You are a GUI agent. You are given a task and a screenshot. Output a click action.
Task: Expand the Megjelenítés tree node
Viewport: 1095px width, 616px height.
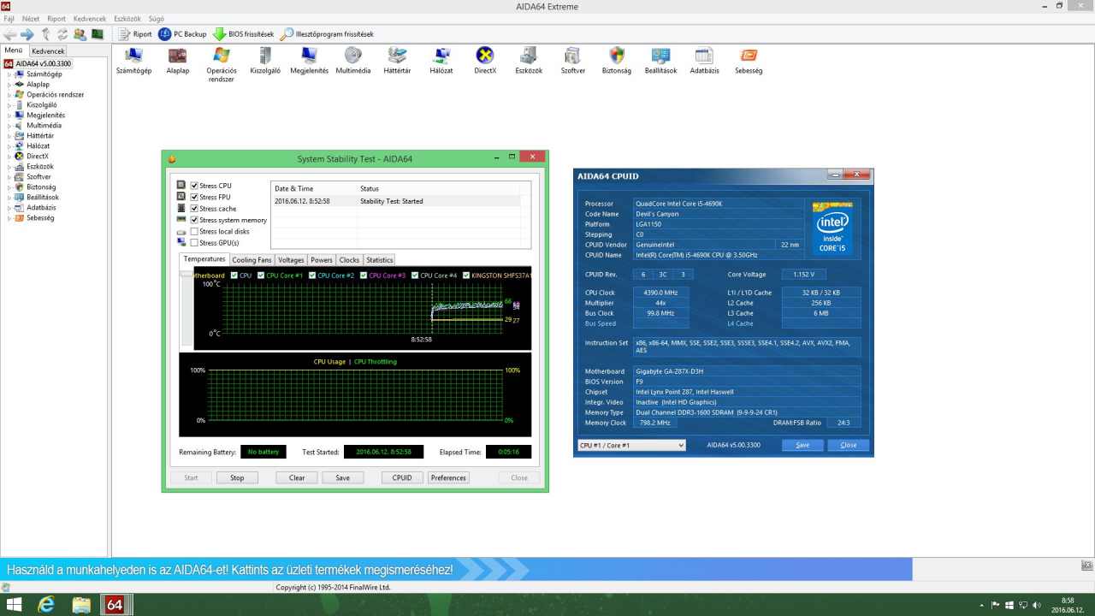tap(9, 115)
